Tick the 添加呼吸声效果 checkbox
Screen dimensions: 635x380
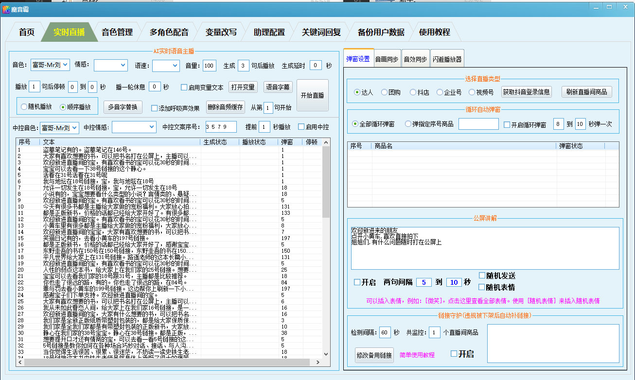pos(155,108)
